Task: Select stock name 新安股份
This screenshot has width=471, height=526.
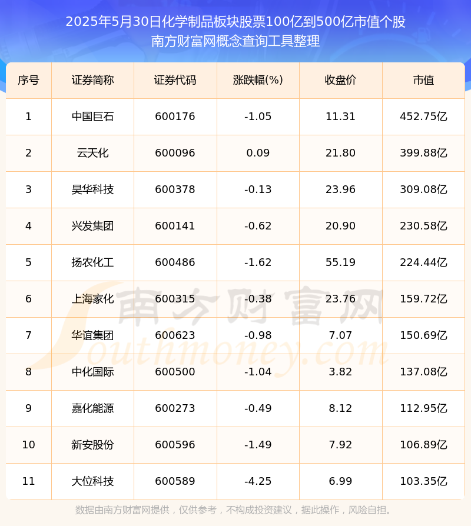Action: [92, 445]
